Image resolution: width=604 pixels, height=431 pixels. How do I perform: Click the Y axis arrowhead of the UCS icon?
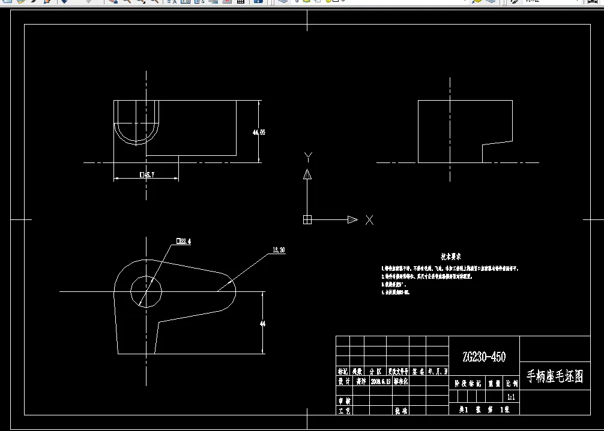coord(307,174)
